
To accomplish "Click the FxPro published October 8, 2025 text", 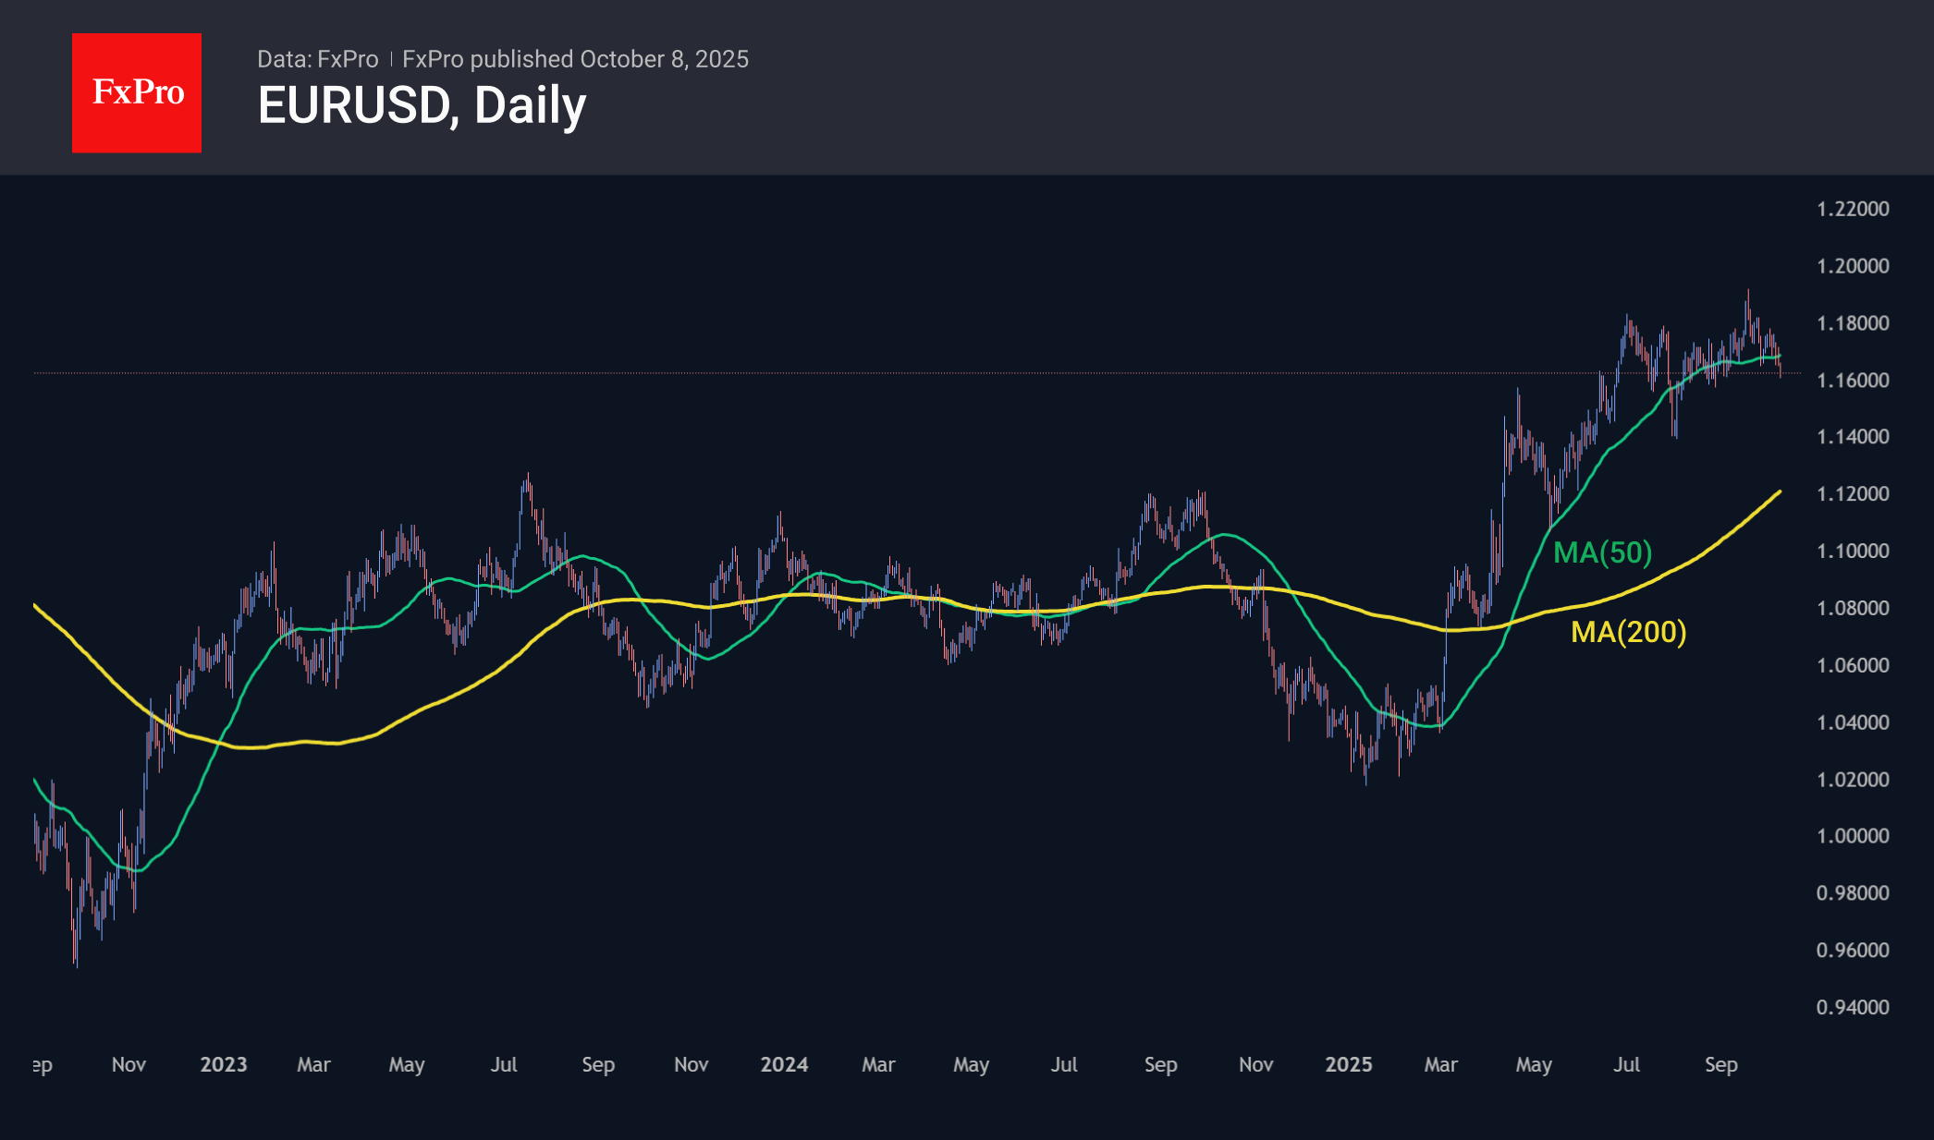I will click(575, 59).
